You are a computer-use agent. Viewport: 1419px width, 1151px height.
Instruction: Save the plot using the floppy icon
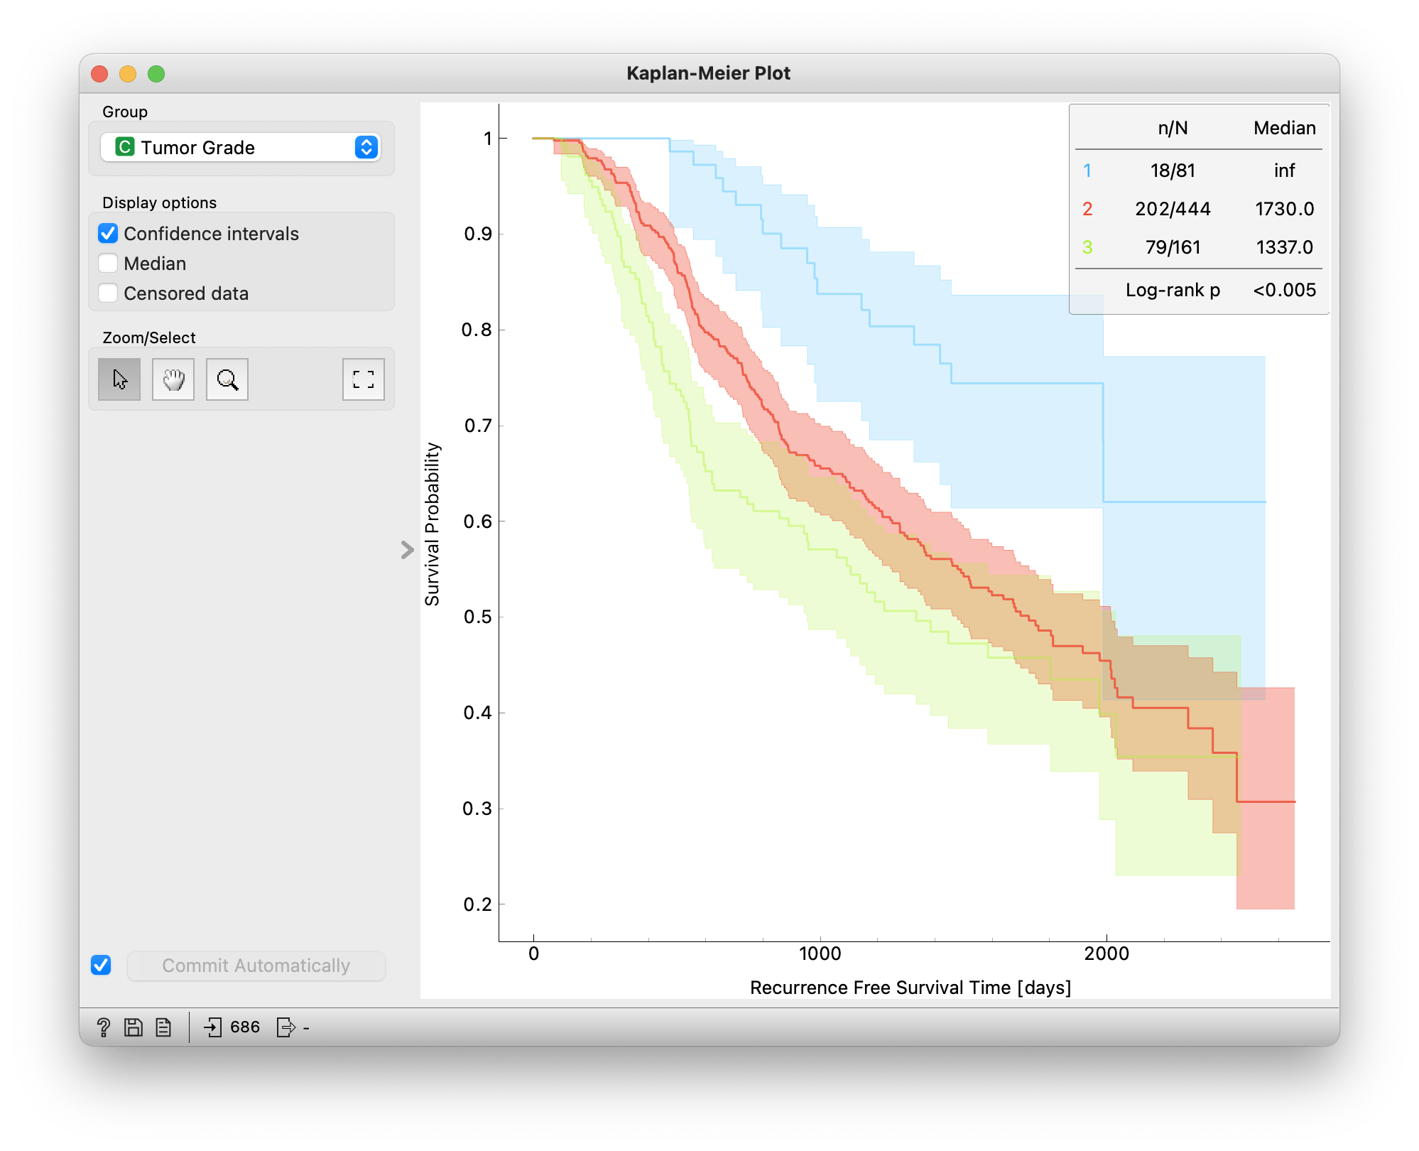[x=134, y=1027]
